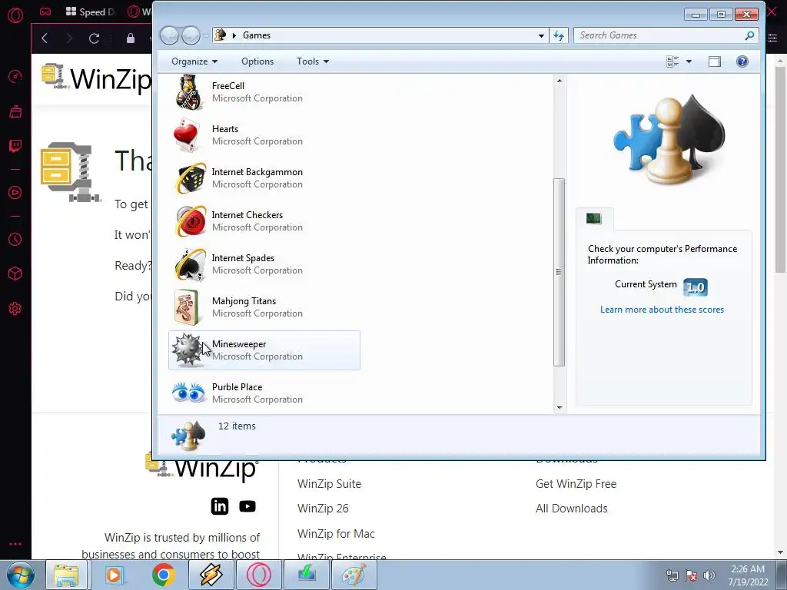787x590 pixels.
Task: Select the Internet Backgammon dice icon
Action: click(x=191, y=178)
